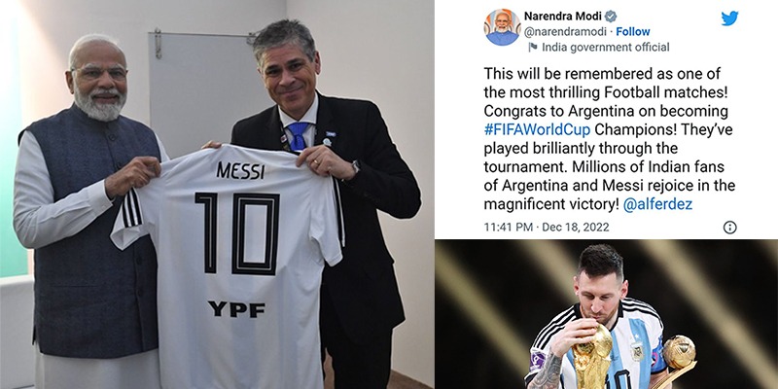Click the @narendramodi handle

(x=565, y=32)
